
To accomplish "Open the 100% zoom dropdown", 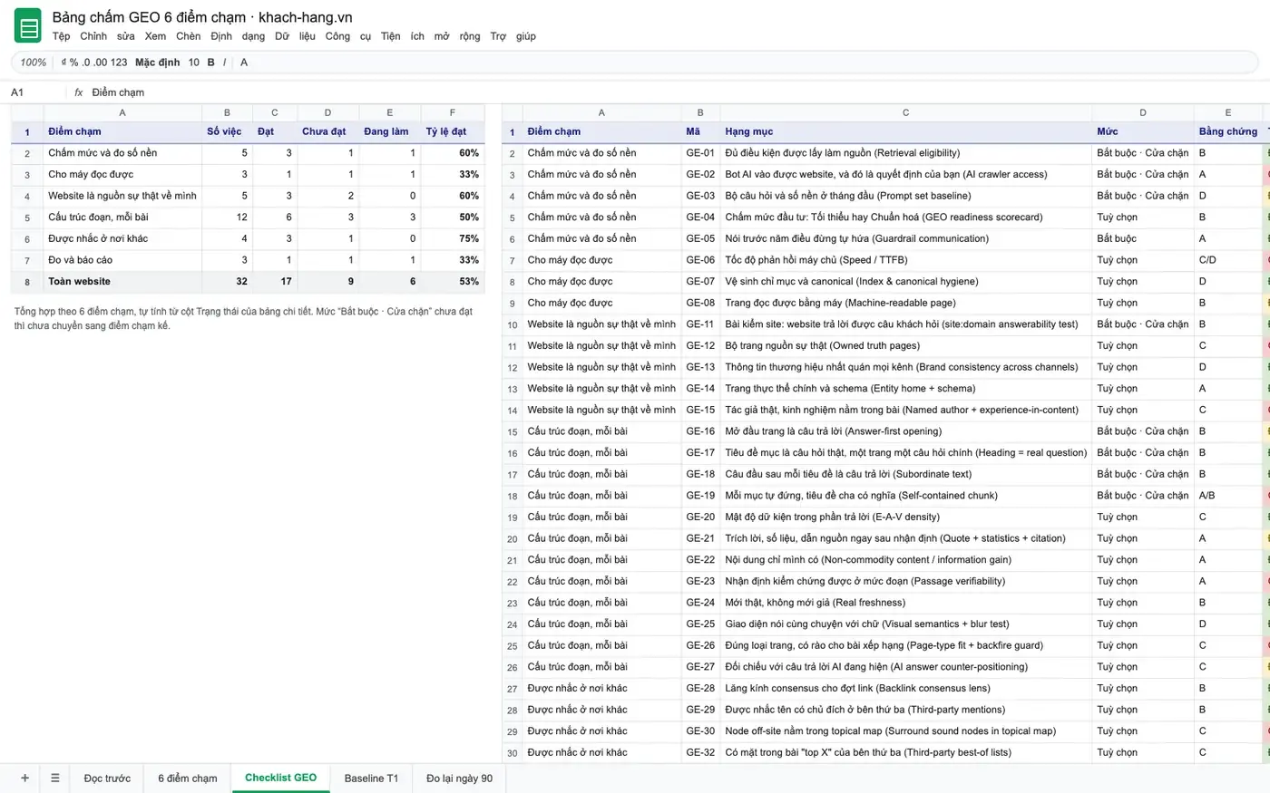I will [34, 63].
